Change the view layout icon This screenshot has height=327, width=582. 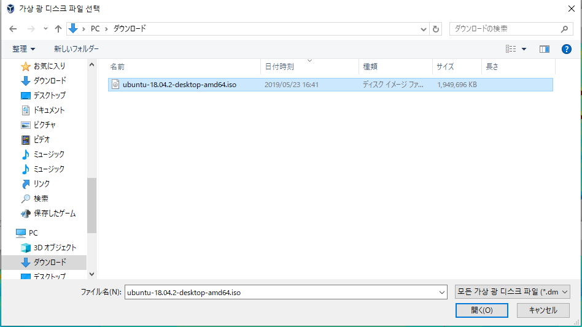(x=511, y=49)
